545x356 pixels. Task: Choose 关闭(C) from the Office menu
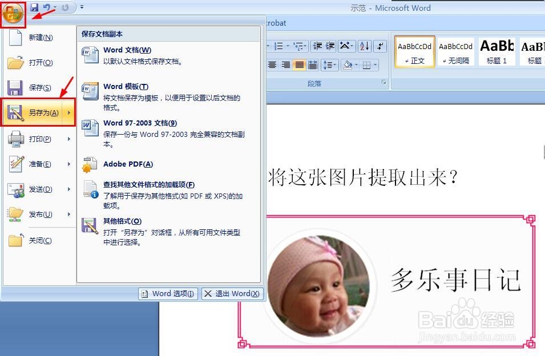click(39, 240)
